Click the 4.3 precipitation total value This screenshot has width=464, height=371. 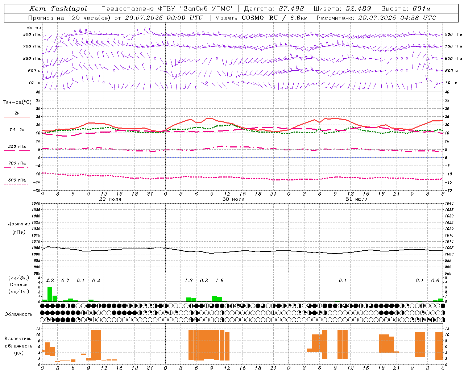click(x=50, y=281)
